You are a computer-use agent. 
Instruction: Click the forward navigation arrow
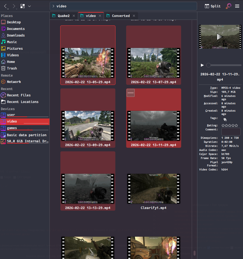(14, 6)
